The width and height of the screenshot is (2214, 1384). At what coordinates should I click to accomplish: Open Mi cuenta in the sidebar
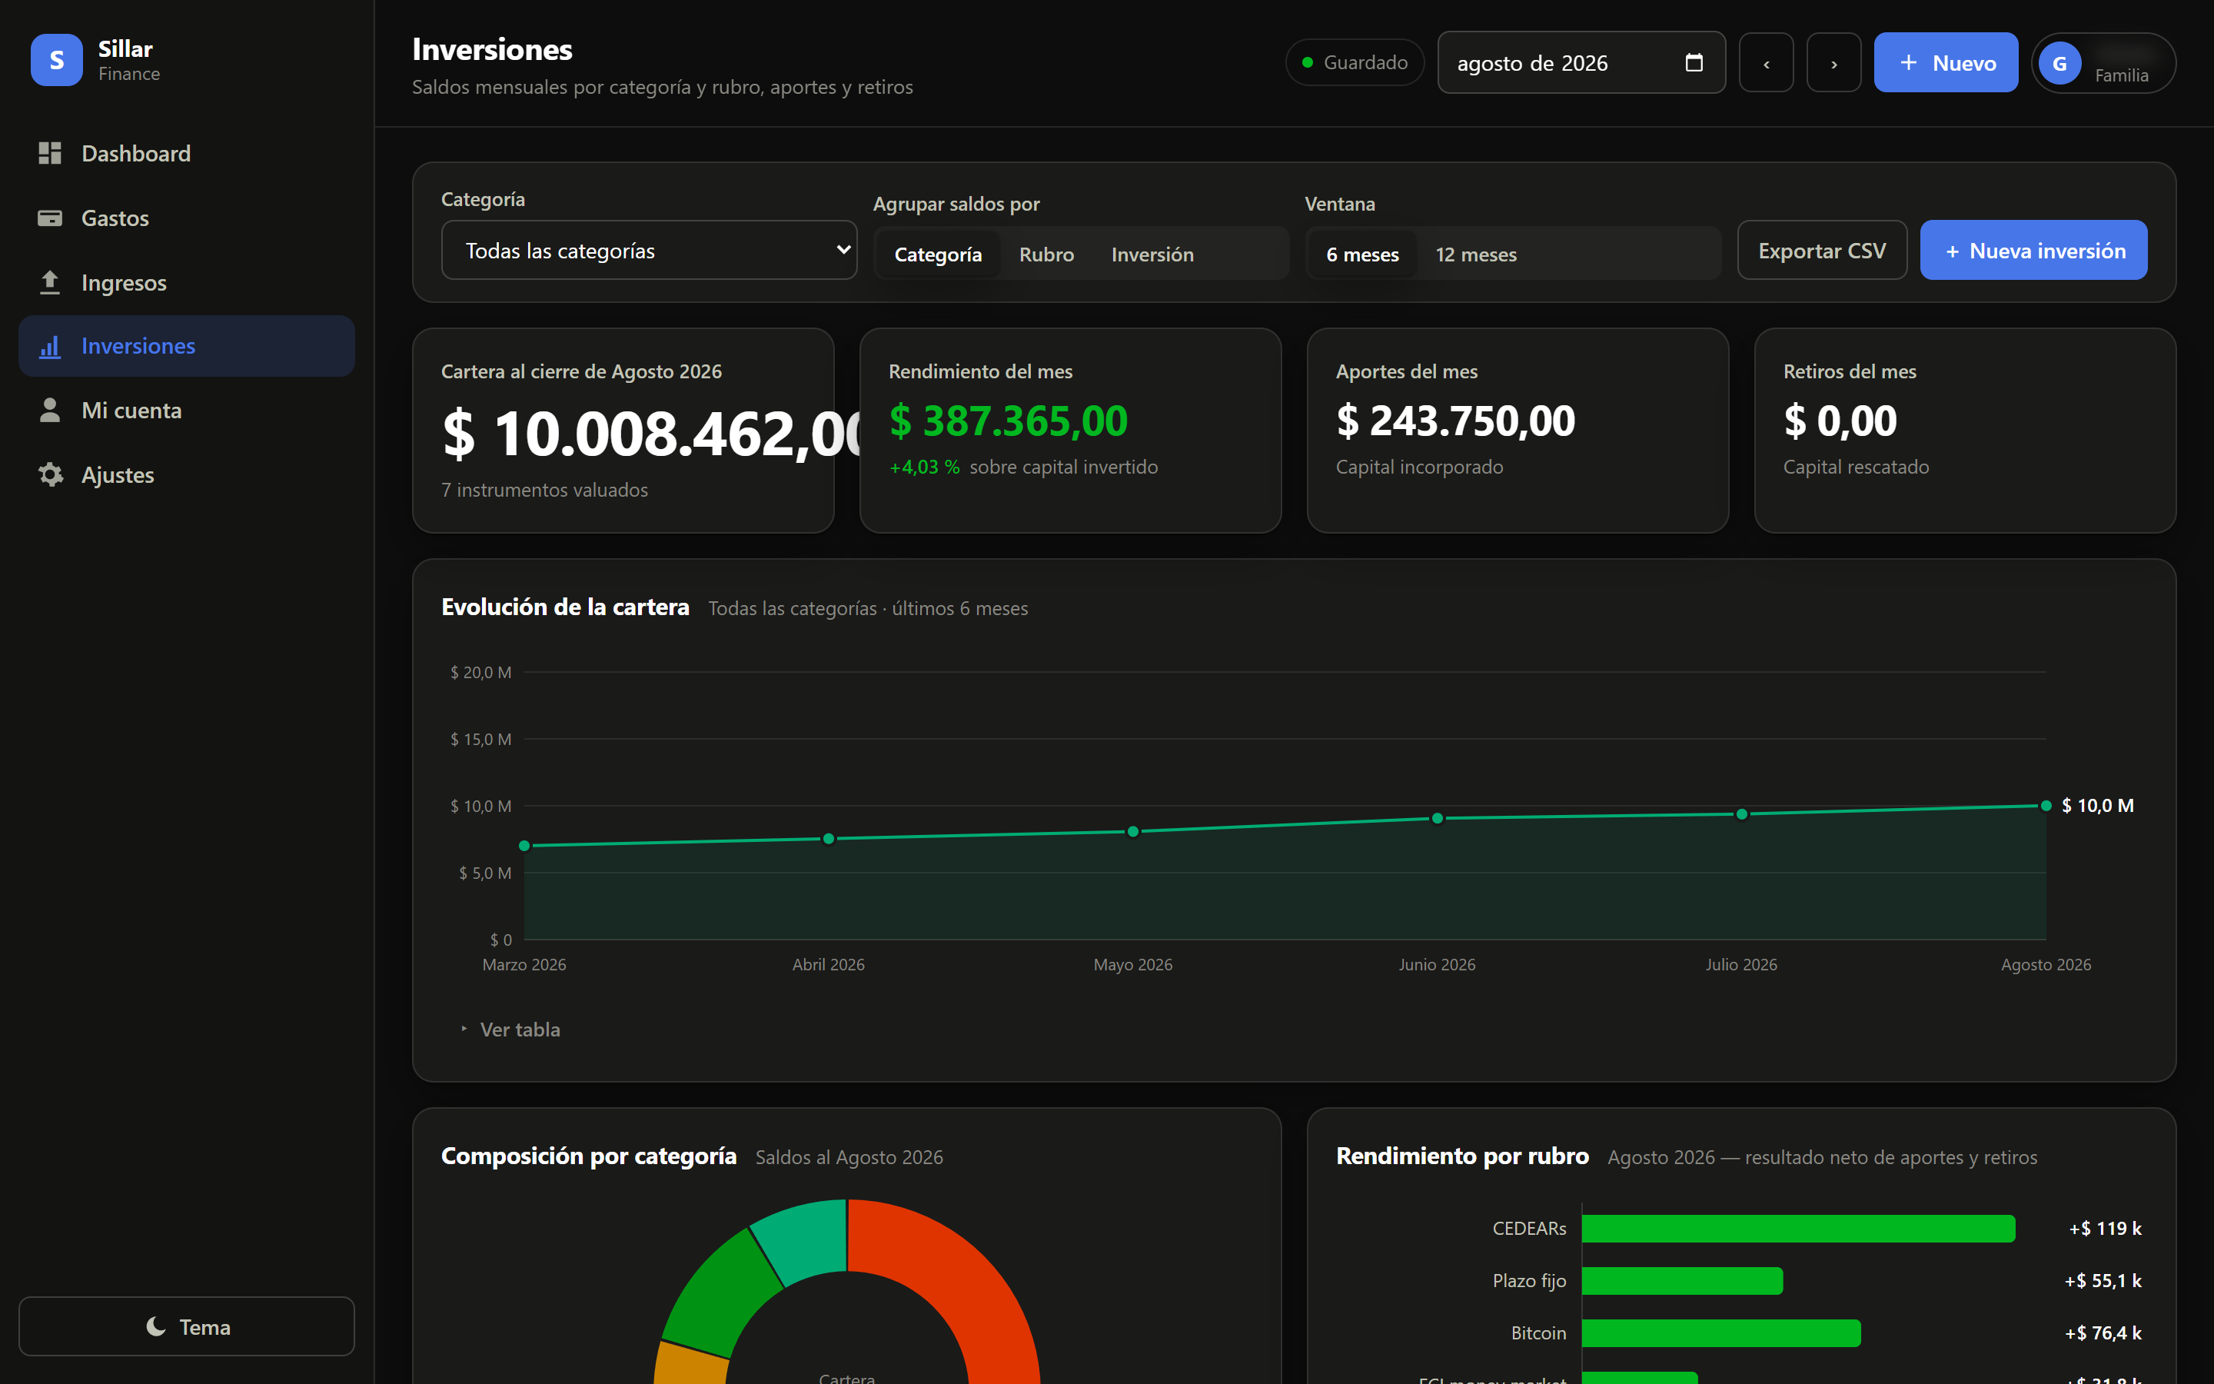[187, 410]
